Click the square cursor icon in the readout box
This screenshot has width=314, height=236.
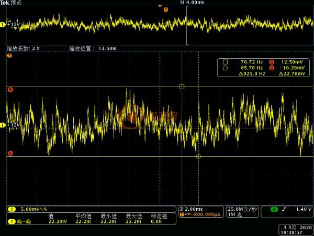(225, 62)
